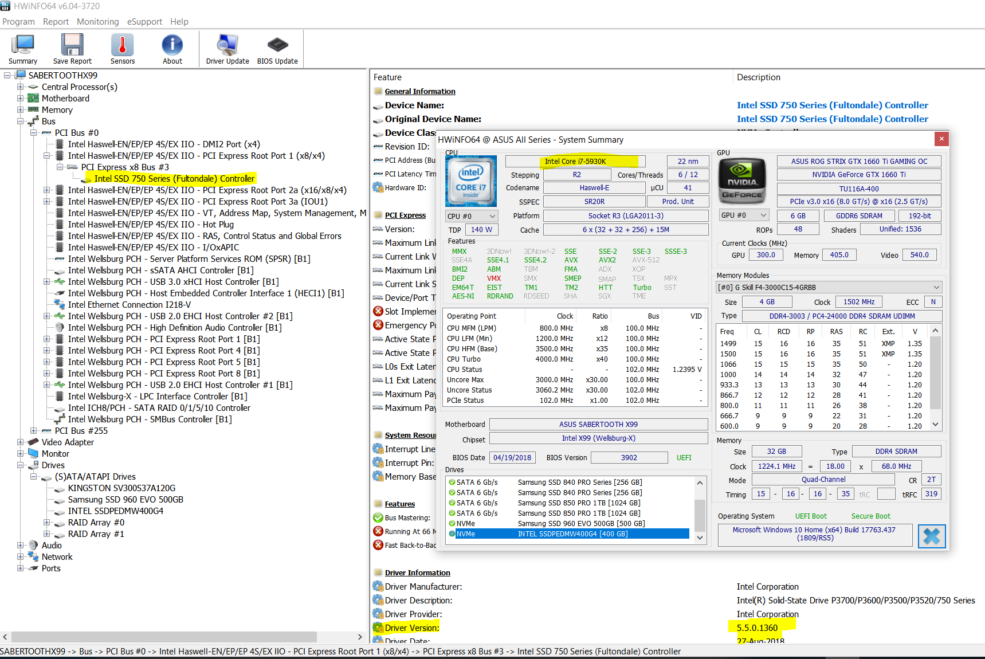Image resolution: width=985 pixels, height=659 pixels.
Task: Expand the Video Adapter node
Action: pos(21,442)
